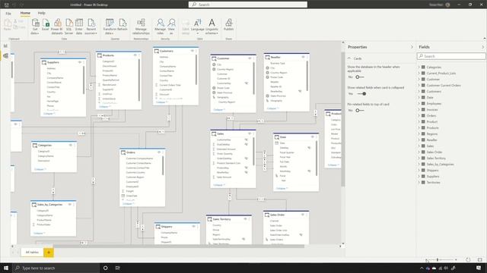487x273 pixels.
Task: Click the Fields pane search box
Action: (451, 56)
